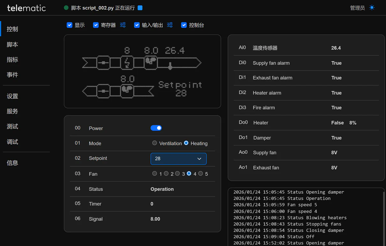Set fan speed to 5

[201, 173]
